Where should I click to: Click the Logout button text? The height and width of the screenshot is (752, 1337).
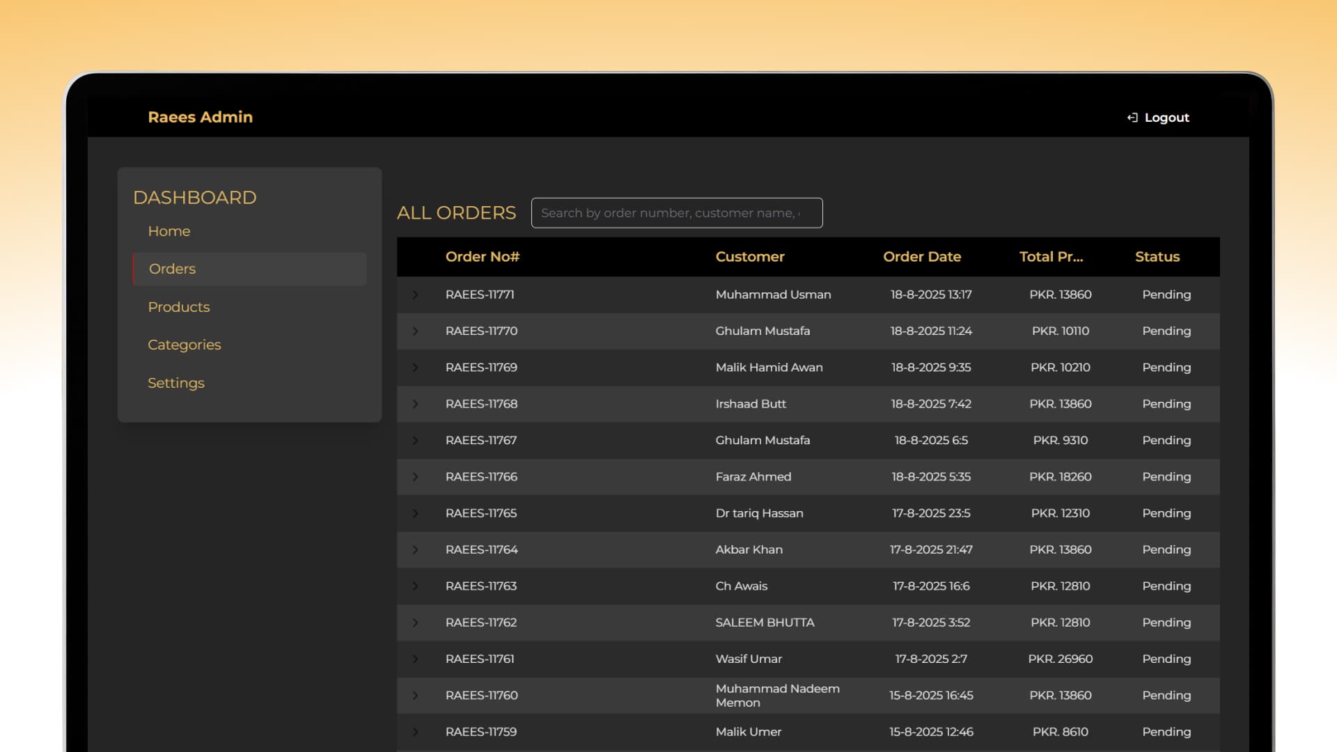[1166, 118]
